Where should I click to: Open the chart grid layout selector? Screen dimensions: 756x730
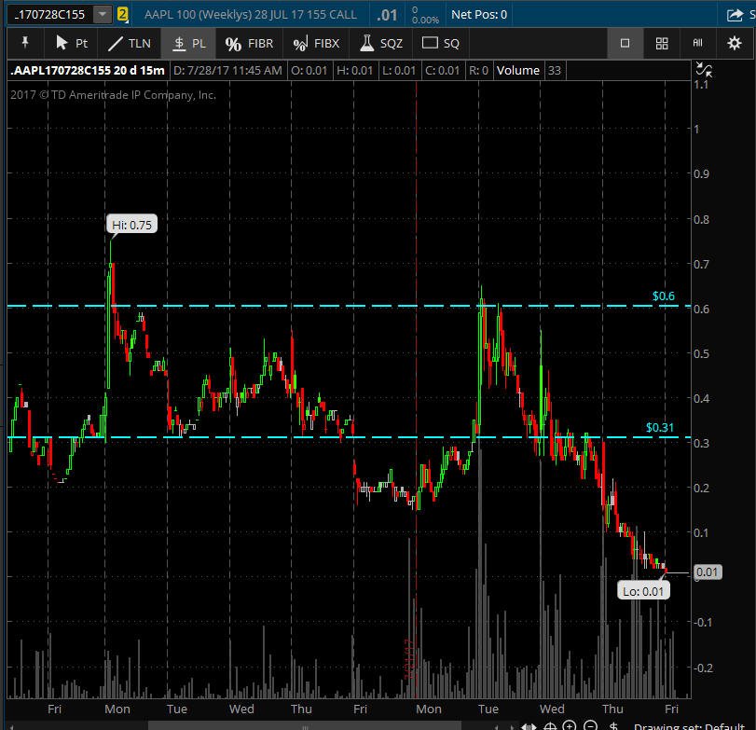tap(662, 44)
